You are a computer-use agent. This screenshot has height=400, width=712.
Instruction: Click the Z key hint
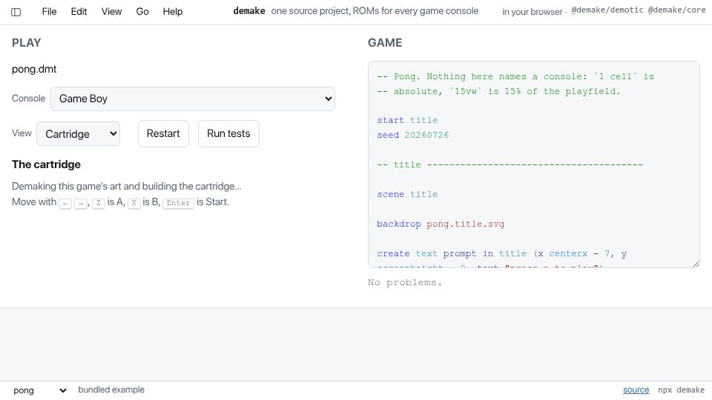click(x=99, y=203)
